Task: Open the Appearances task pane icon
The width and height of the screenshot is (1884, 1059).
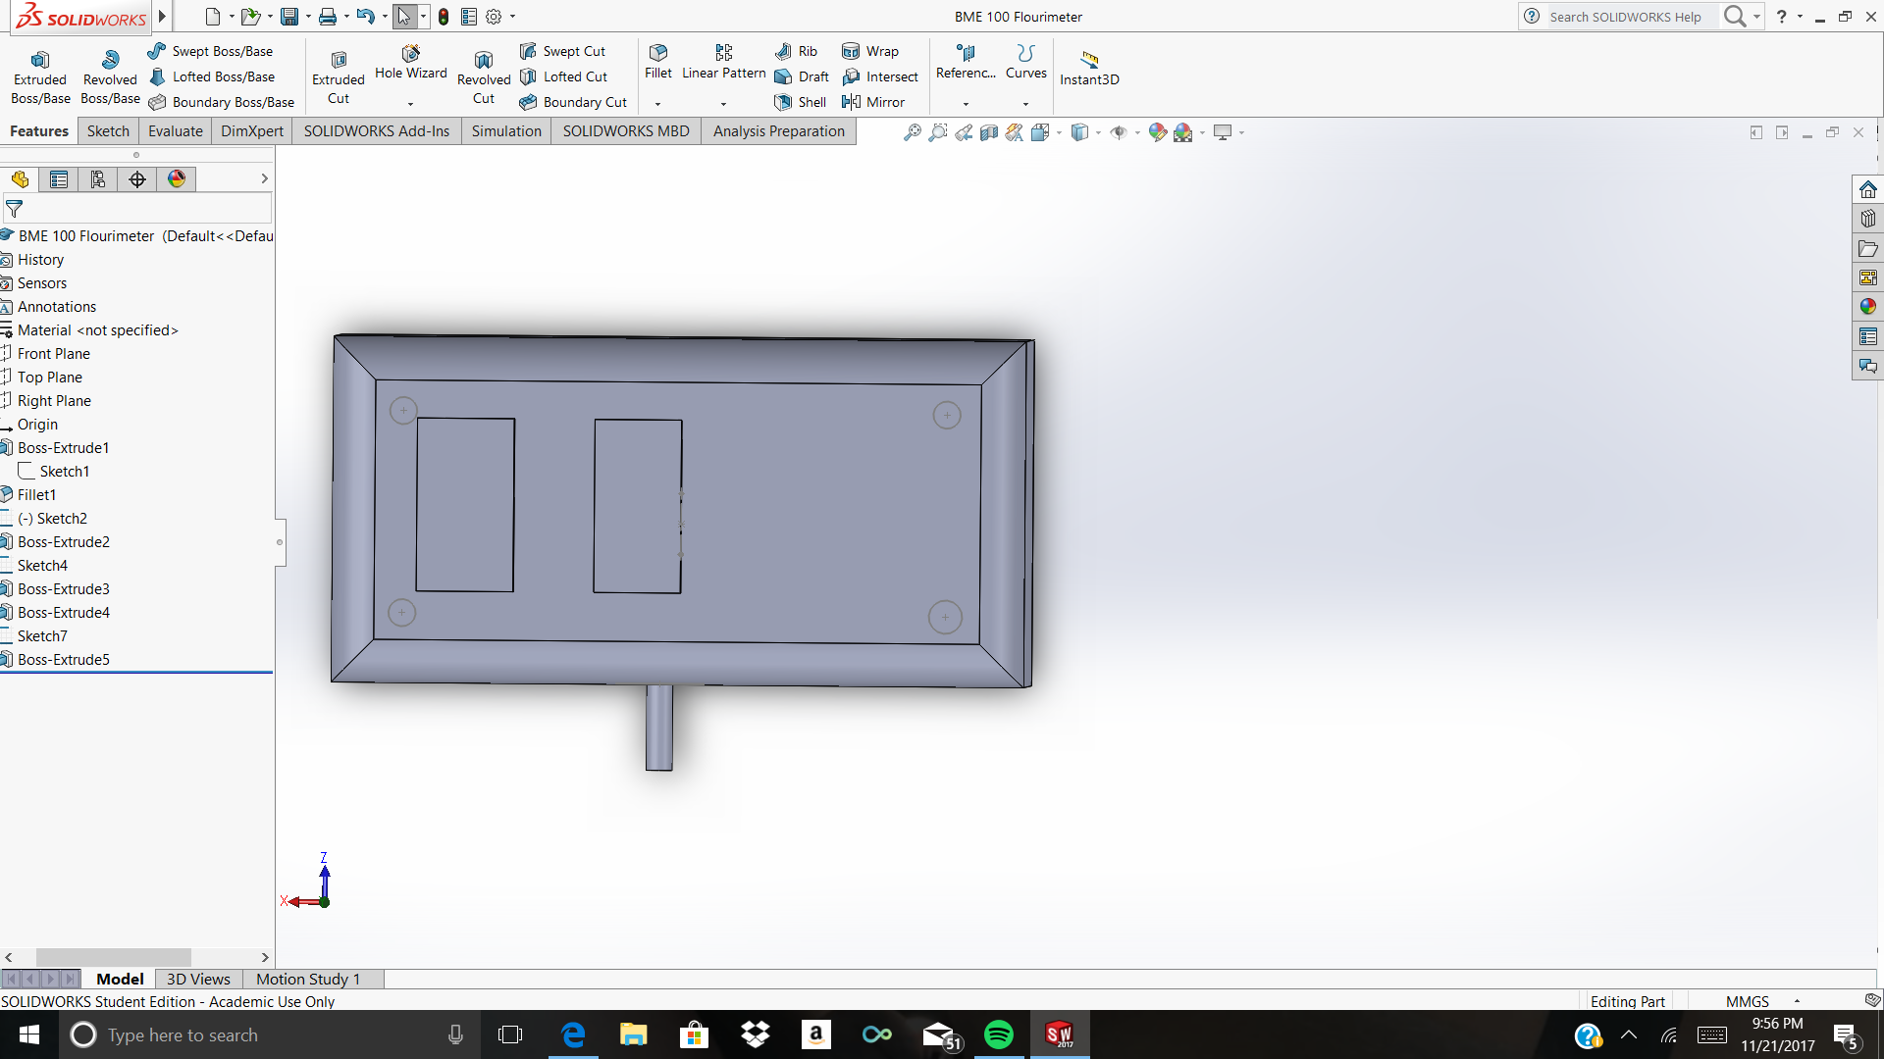Action: tap(1867, 307)
